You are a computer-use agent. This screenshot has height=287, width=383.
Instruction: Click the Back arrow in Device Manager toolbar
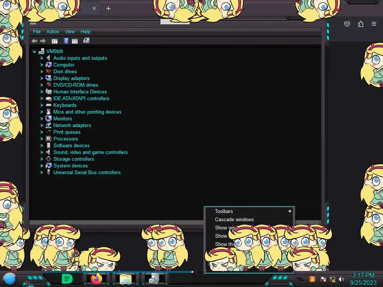pyautogui.click(x=34, y=41)
